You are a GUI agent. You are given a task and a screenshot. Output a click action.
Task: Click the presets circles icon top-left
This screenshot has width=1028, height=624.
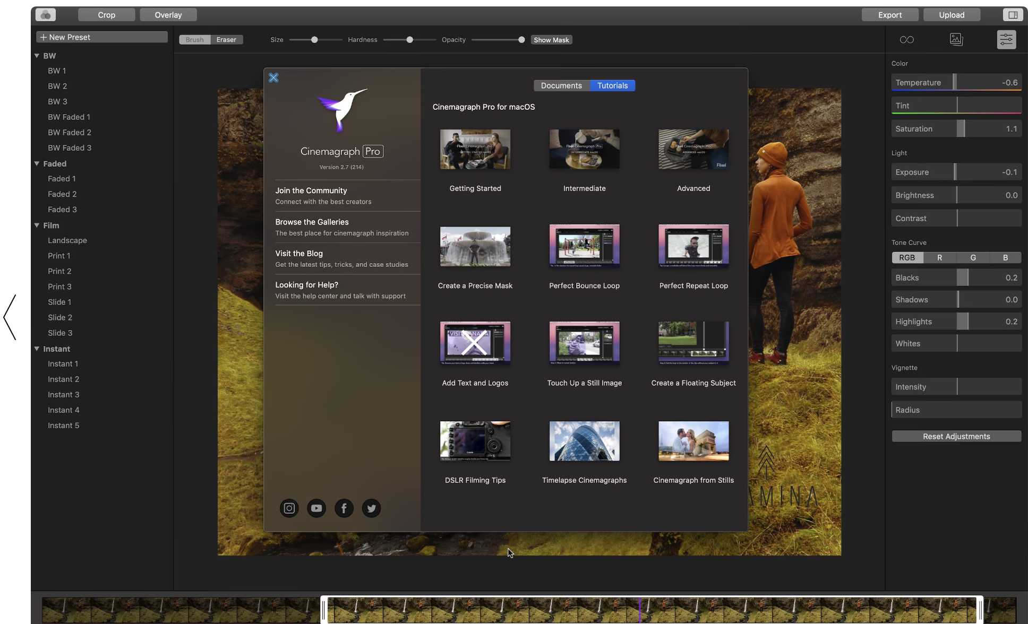[x=46, y=15]
